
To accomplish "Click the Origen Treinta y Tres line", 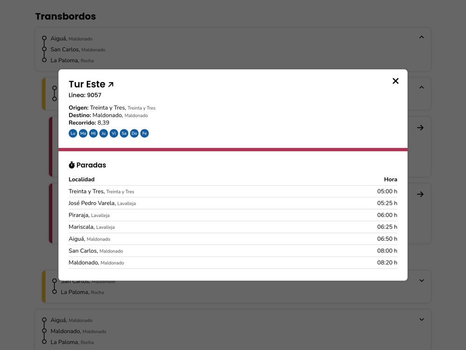I will click(x=112, y=108).
